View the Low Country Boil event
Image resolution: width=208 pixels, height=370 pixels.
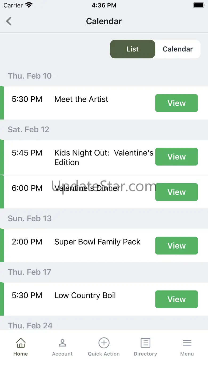click(x=177, y=299)
